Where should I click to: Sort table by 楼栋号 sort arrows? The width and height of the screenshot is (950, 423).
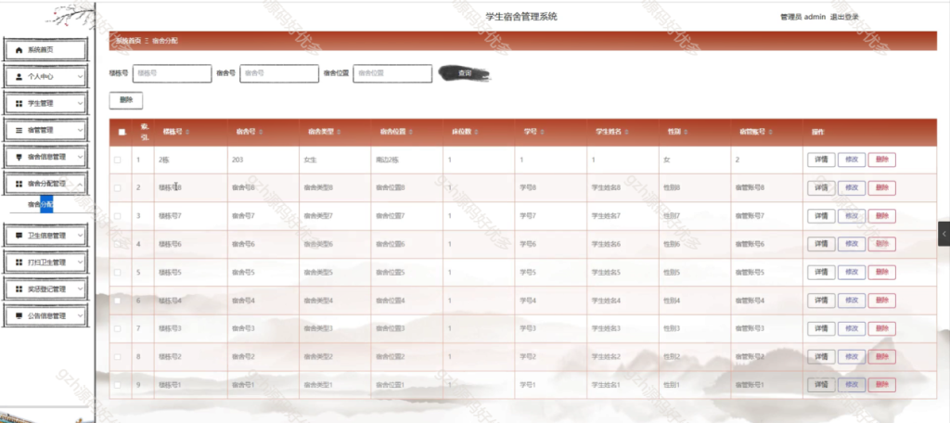pyautogui.click(x=187, y=132)
